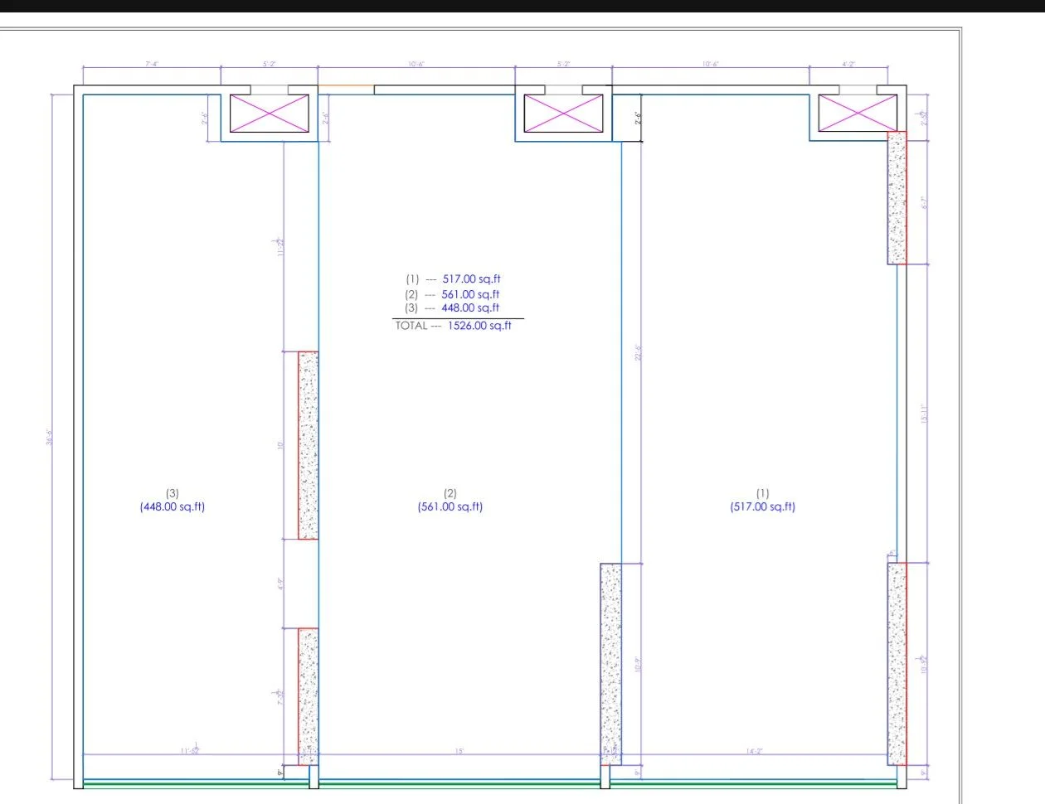The width and height of the screenshot is (1045, 804).
Task: Pick the 36'-6" vertical dimension on left
Action: [50, 436]
